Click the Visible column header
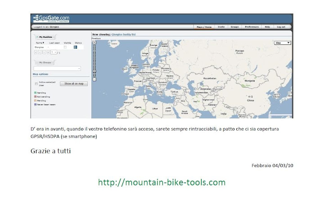This screenshot has height=207, width=324. (x=67, y=43)
